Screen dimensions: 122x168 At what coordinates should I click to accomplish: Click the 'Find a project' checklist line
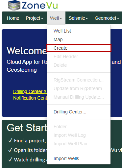(27, 141)
